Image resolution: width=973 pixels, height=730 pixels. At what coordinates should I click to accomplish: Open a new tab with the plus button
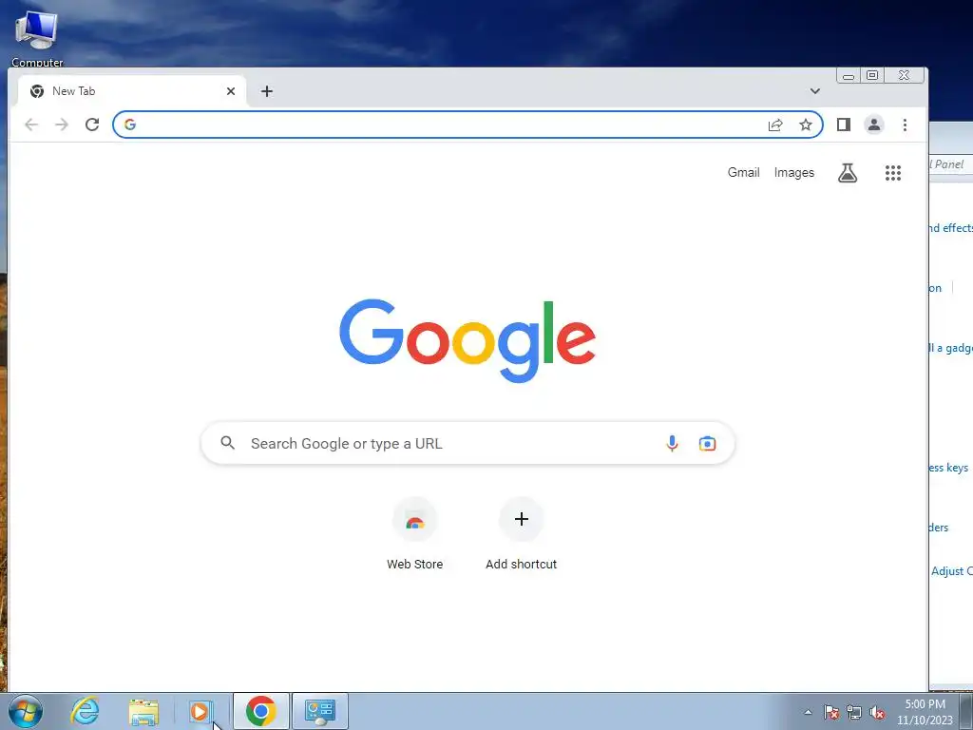click(x=267, y=91)
